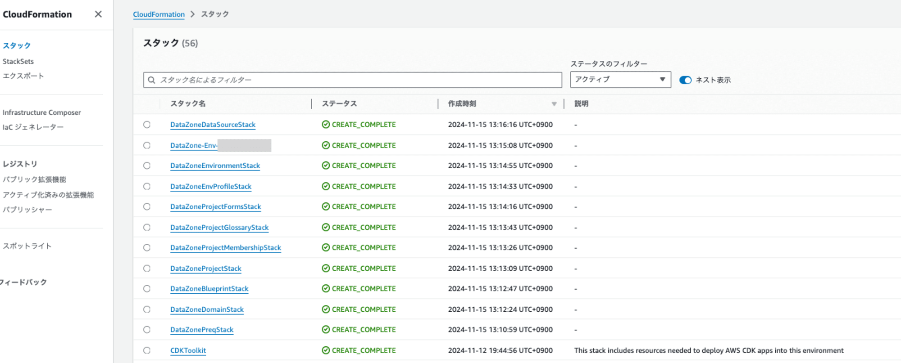Image resolution: width=901 pixels, height=363 pixels.
Task: Click status check icon for DataZoneProjectStack
Action: coord(326,269)
